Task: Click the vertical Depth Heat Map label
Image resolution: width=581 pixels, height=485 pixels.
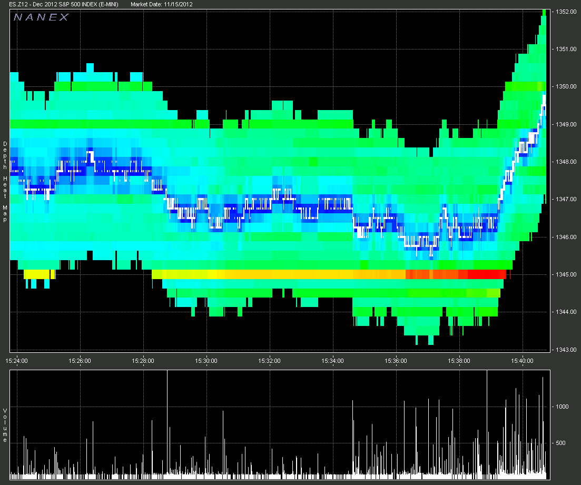Action: click(x=5, y=181)
